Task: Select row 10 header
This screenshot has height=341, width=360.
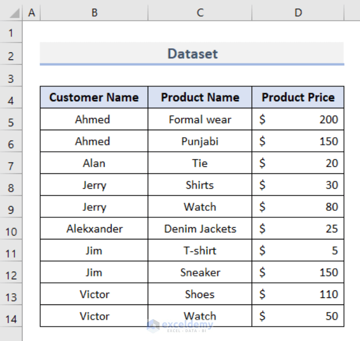Action: click(x=11, y=229)
